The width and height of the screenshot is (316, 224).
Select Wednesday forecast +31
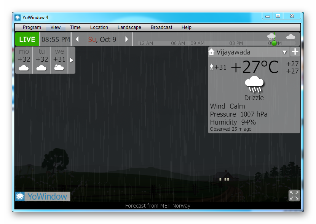pos(59,60)
